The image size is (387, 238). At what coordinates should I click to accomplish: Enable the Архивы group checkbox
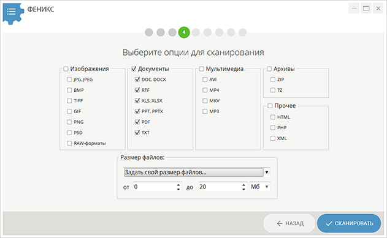(269, 69)
